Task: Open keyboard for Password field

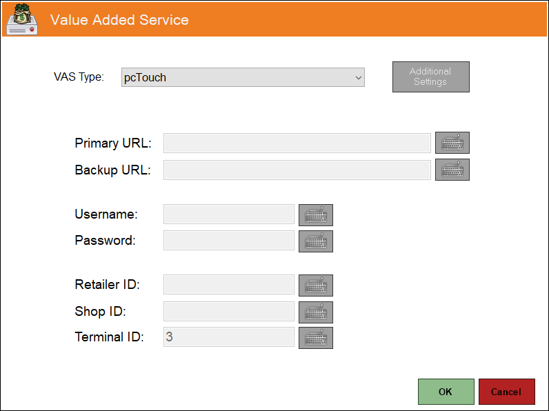Action: (x=315, y=241)
